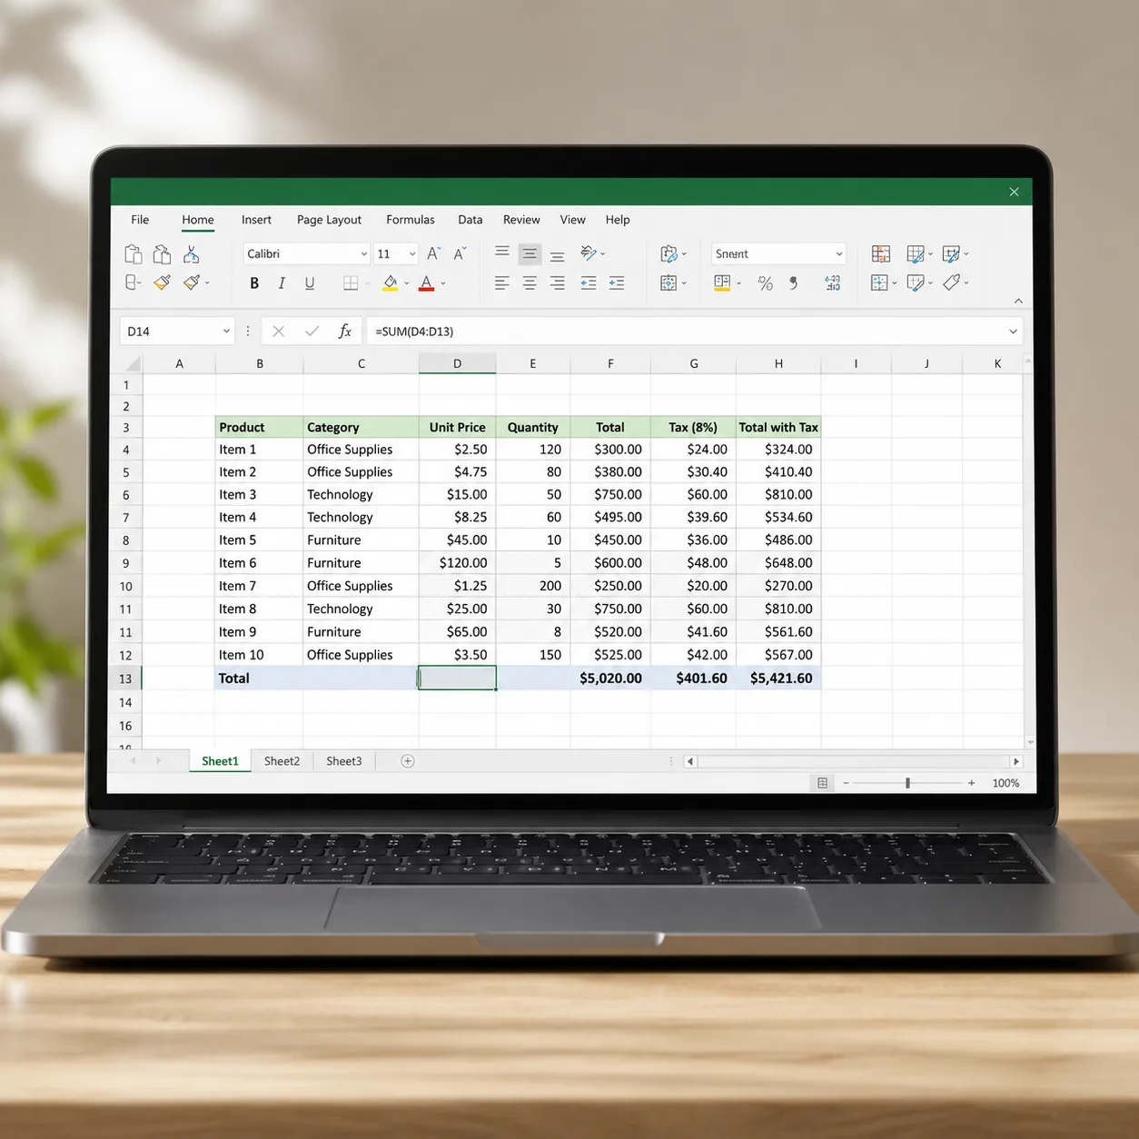Collapse the ribbon with the chevron

coord(1018,301)
